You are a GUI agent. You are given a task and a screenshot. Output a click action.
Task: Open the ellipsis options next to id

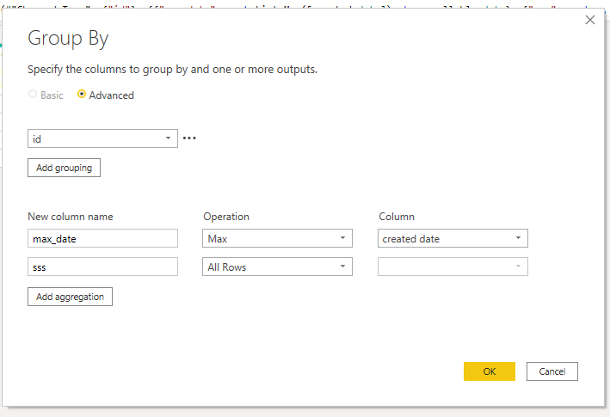tap(189, 138)
